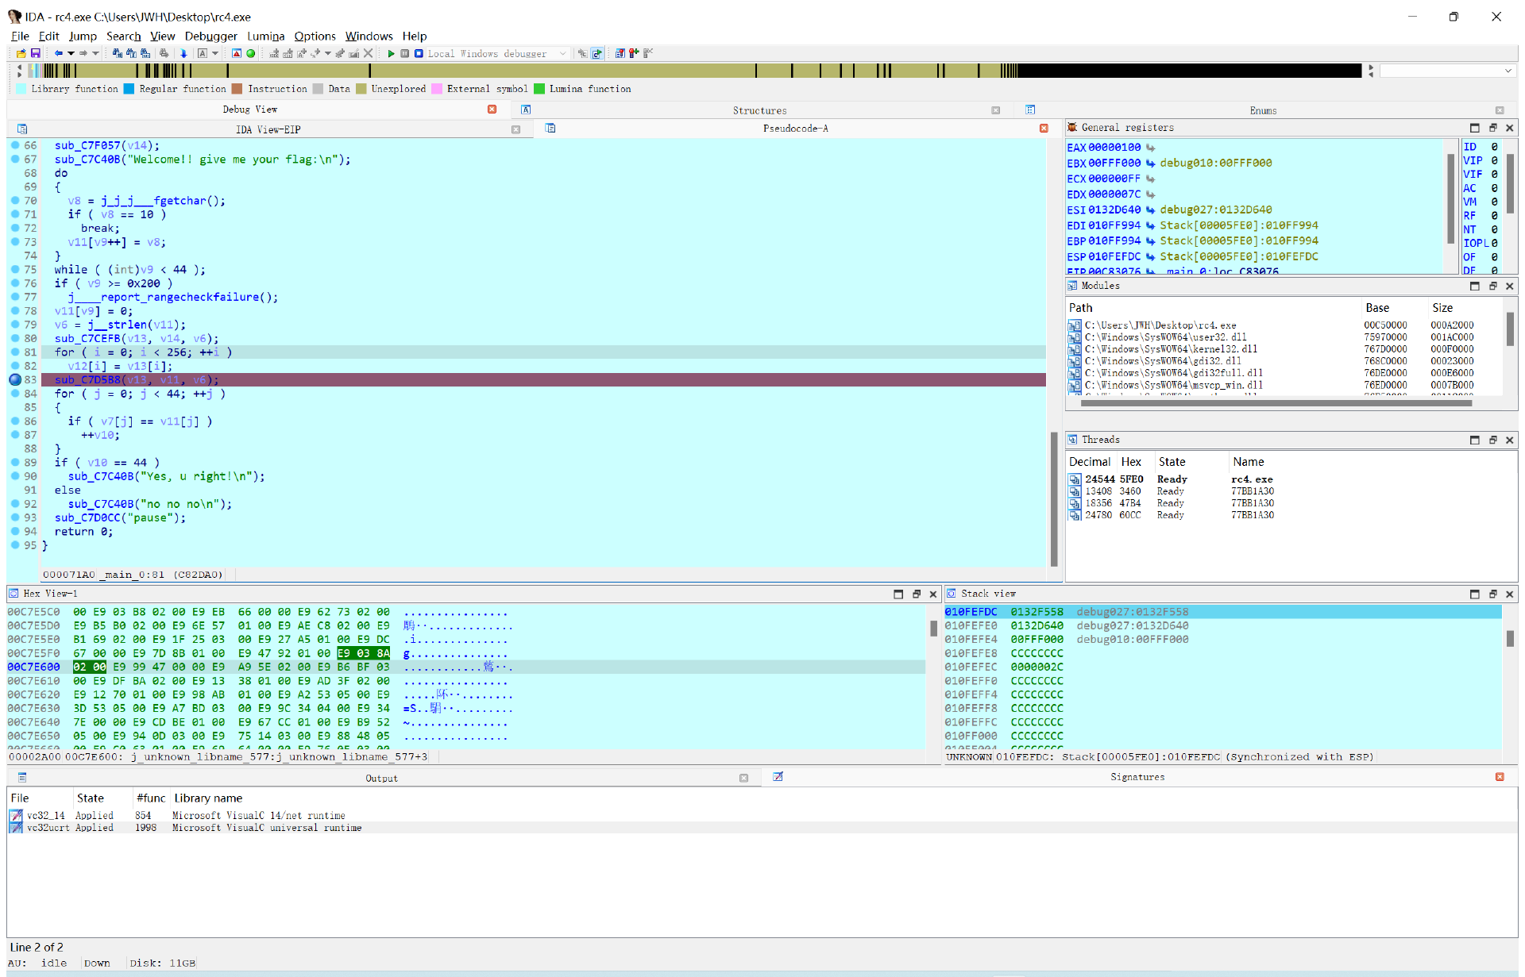Click the rc4.exe thread row icon
Image resolution: width=1525 pixels, height=977 pixels.
click(x=1075, y=479)
